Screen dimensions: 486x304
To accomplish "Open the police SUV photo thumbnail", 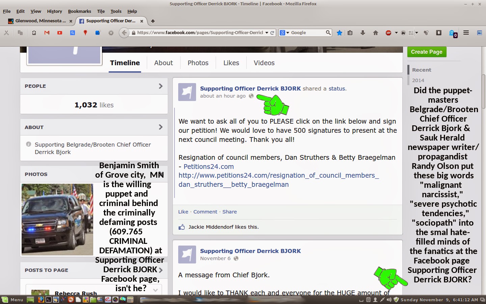I will tap(57, 220).
